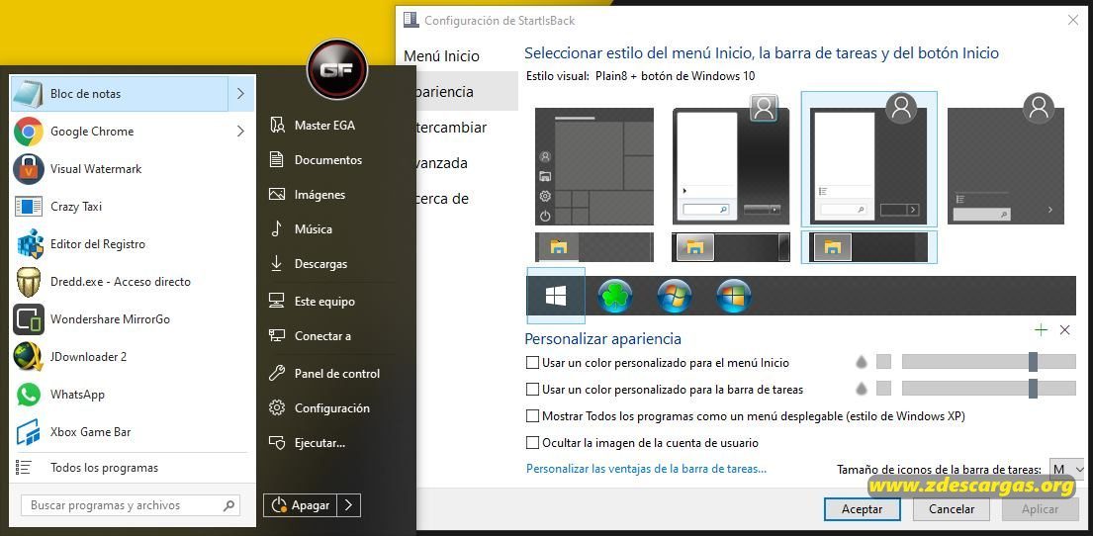Enable custom color for menú Inicio
Image resolution: width=1093 pixels, height=536 pixels.
coord(532,363)
